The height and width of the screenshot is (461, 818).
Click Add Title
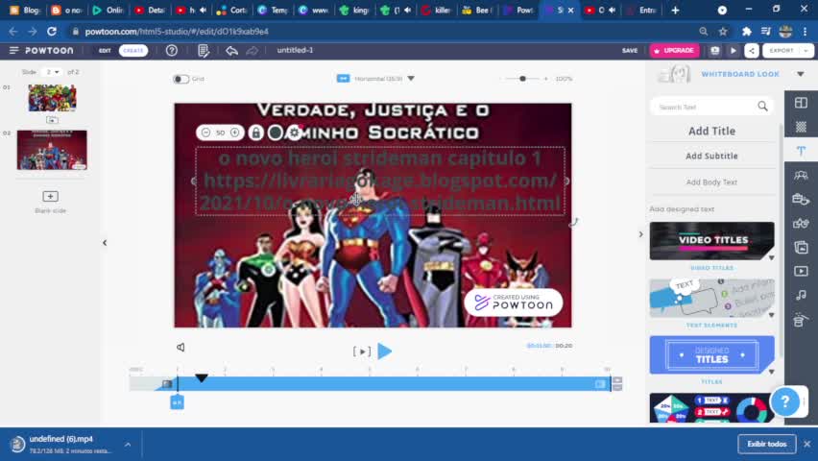pyautogui.click(x=711, y=131)
